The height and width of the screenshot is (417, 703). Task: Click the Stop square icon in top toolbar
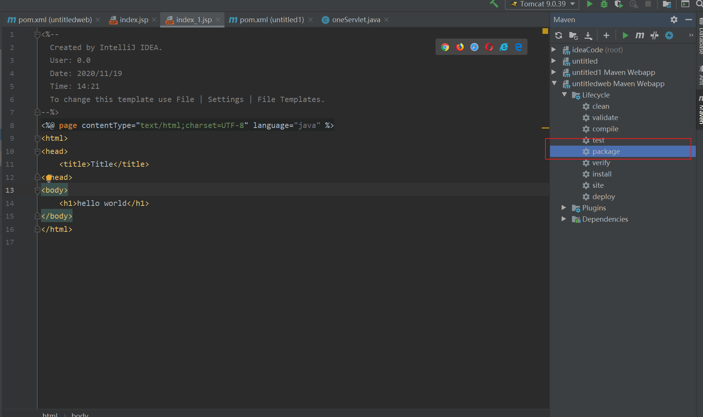point(648,4)
